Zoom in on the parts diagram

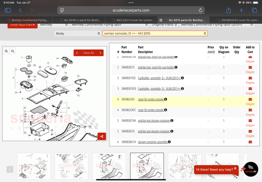click(6, 51)
